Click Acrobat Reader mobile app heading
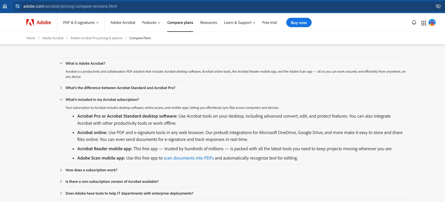 tap(105, 149)
